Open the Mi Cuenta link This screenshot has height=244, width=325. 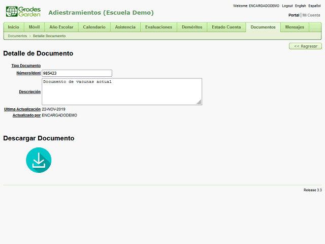tap(311, 15)
